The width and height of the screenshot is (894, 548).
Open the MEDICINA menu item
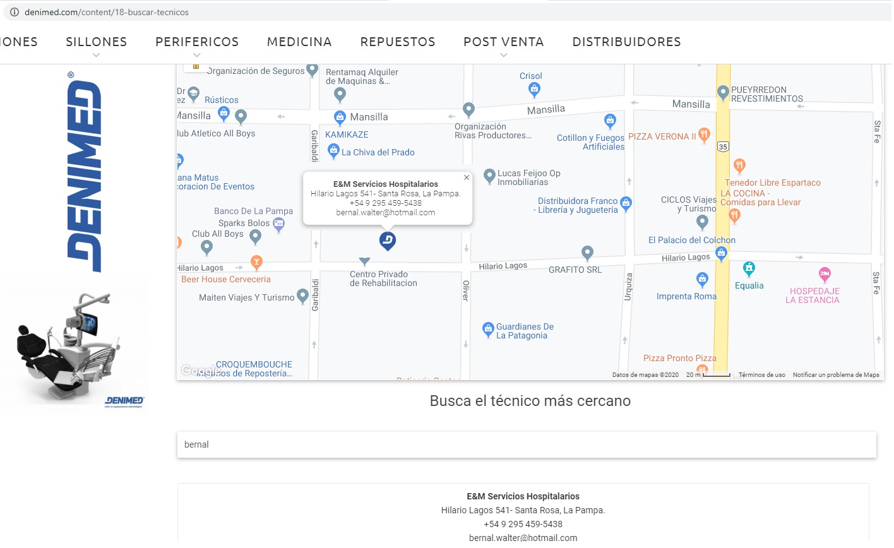(x=299, y=42)
